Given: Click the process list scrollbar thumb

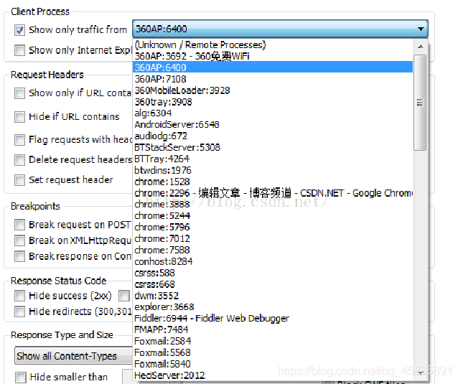Looking at the screenshot, I should [420, 103].
